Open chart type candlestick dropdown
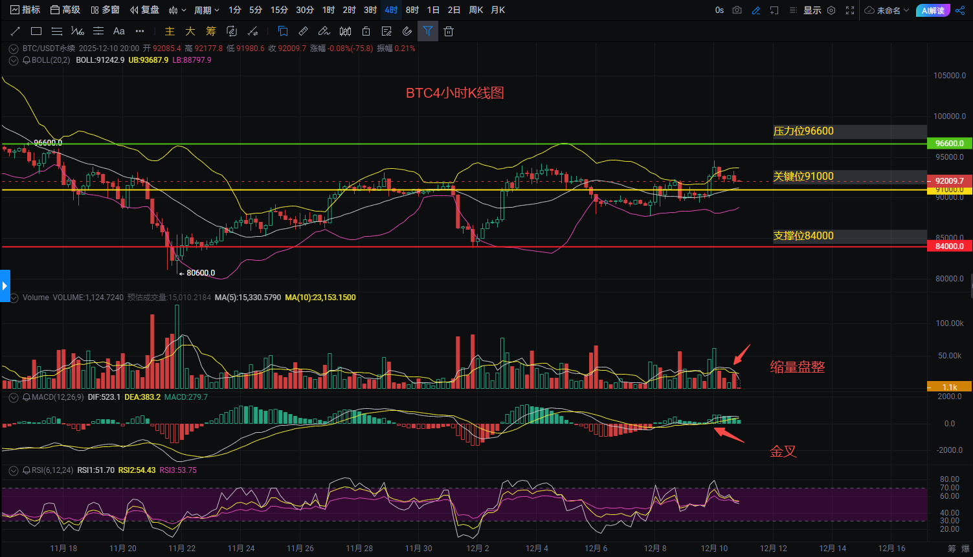The width and height of the screenshot is (973, 557). (x=177, y=10)
